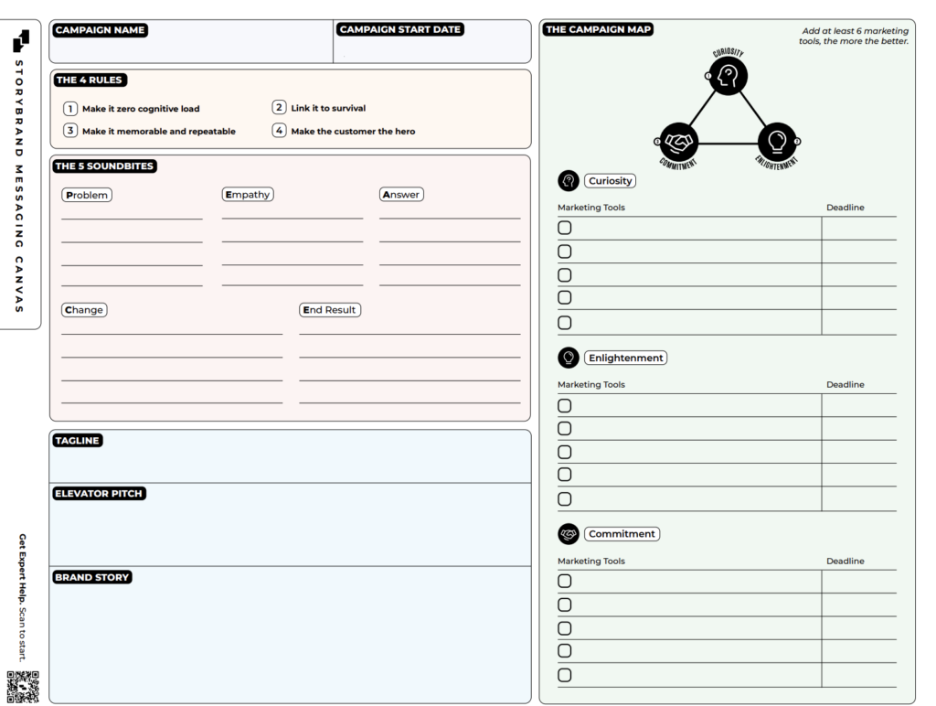Viewport: 936px width, 706px height.
Task: Click 'Add at least 6 marketing tools' note
Action: coord(854,36)
